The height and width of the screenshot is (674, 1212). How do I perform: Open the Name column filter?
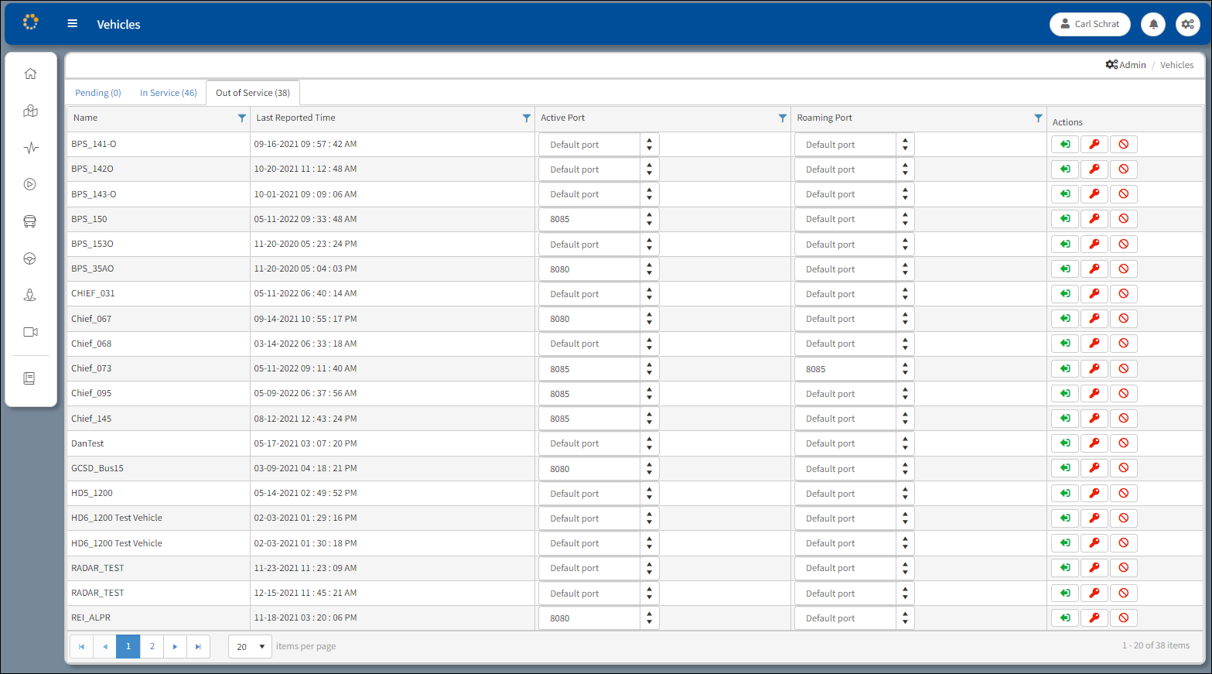[x=241, y=118]
